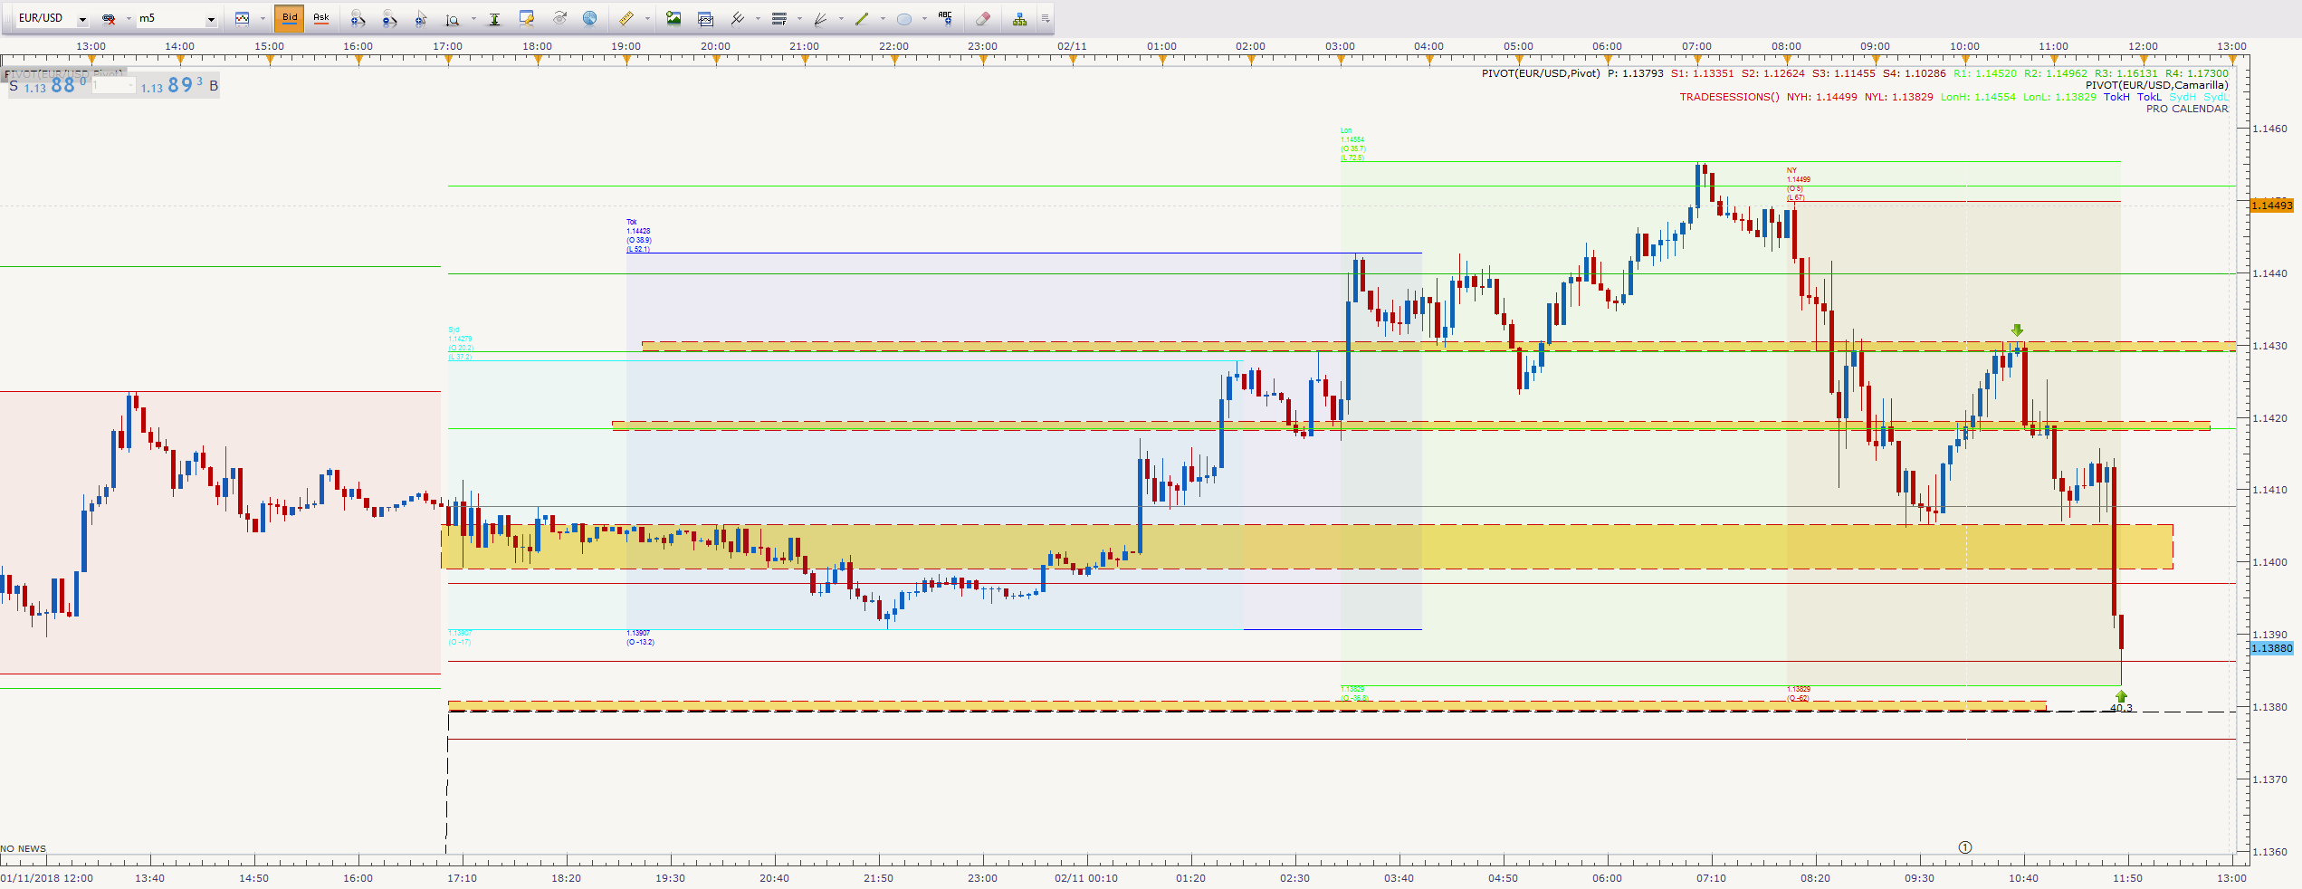
Task: Click the PIVOT(EUR/USD,Camarilla) indicator label
Action: [x=2157, y=85]
